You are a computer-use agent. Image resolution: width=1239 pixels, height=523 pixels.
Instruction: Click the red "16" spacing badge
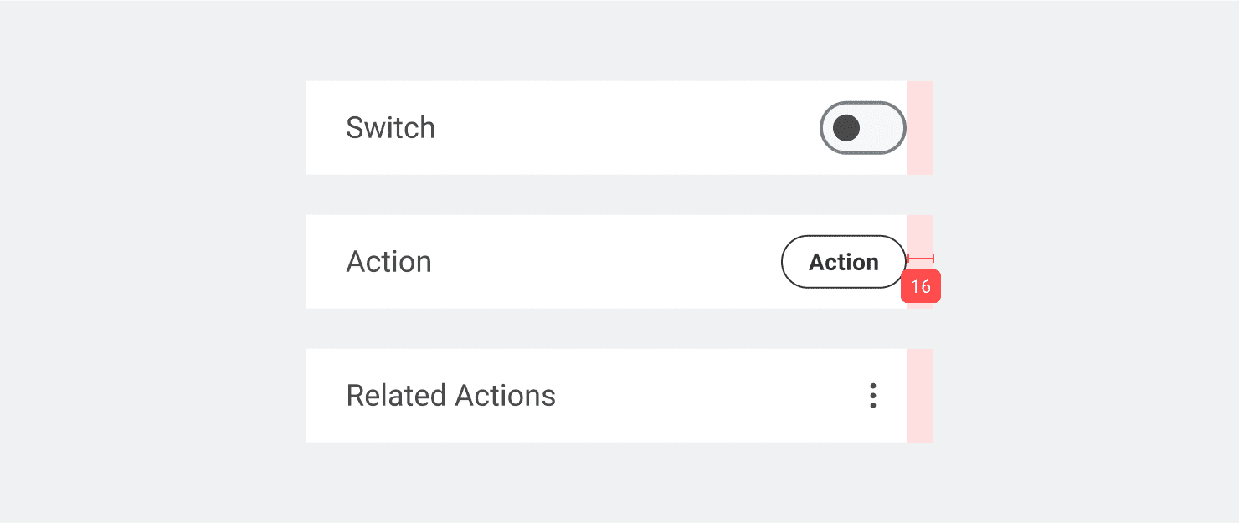tap(921, 287)
